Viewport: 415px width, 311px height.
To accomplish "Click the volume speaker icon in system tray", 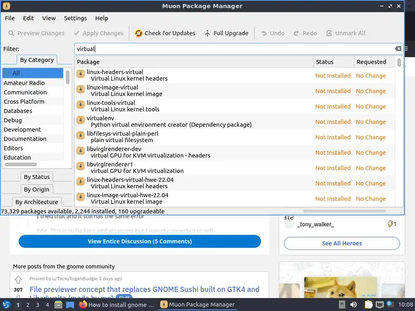I will (353, 305).
